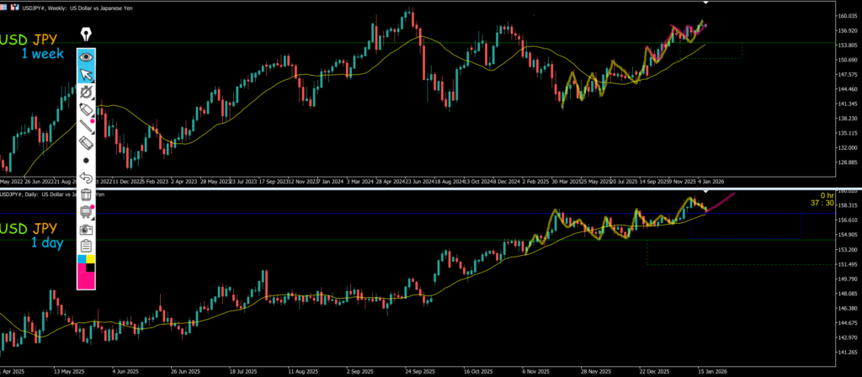Select the highlighter marker tool
The height and width of the screenshot is (377, 862).
86,109
